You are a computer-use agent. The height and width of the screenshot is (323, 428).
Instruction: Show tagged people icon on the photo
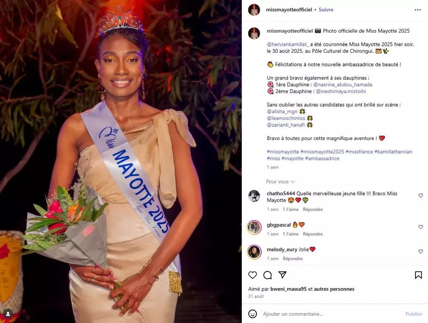8,314
